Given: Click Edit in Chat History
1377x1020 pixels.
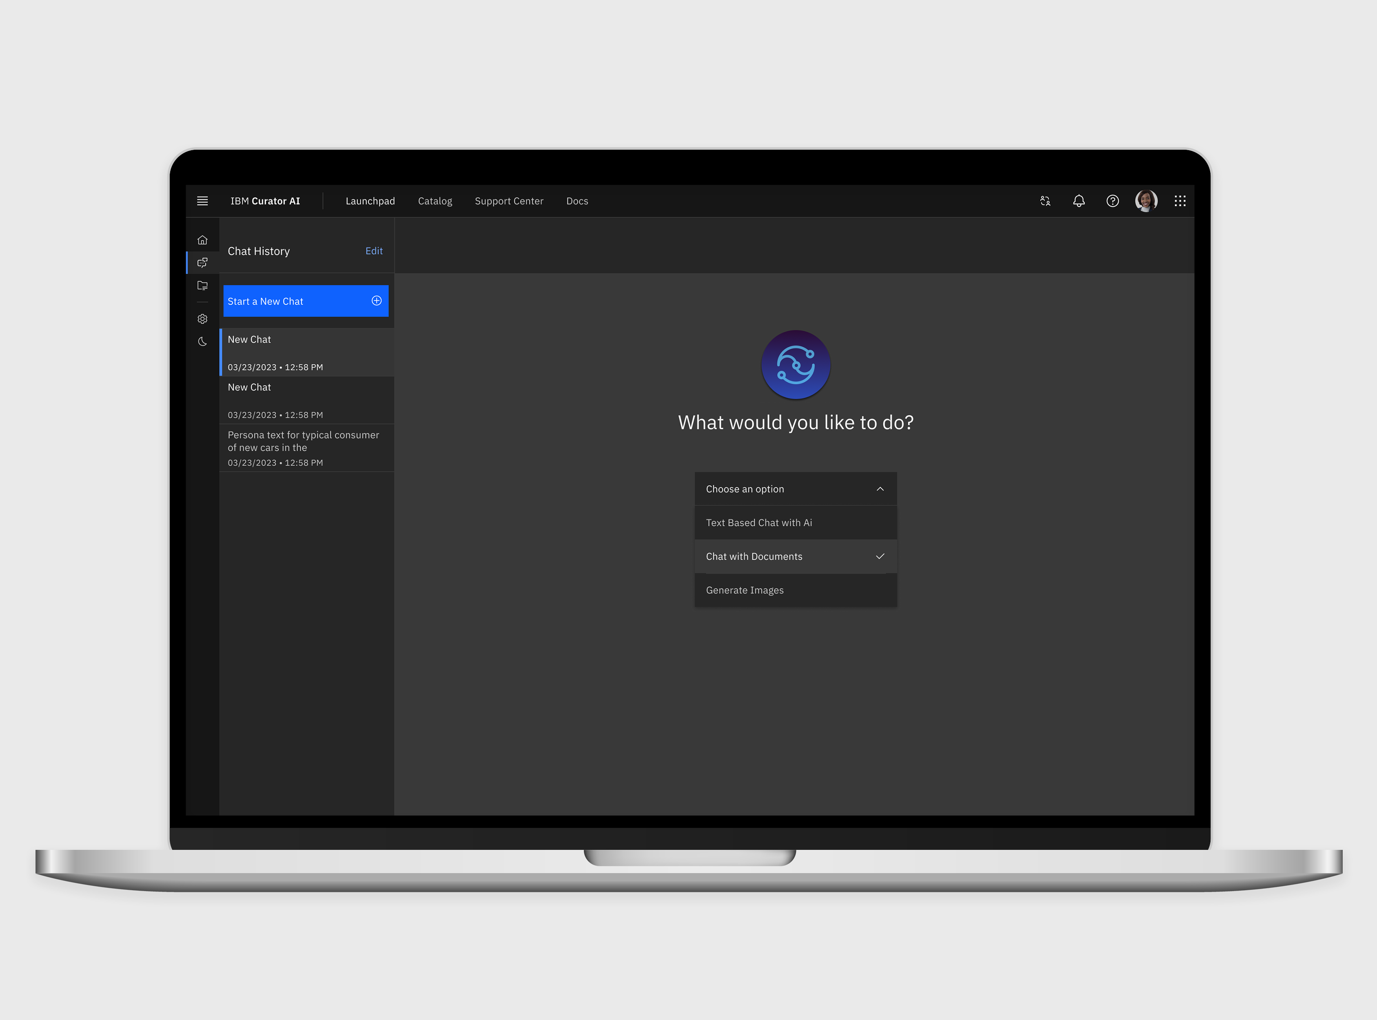Looking at the screenshot, I should coord(374,251).
